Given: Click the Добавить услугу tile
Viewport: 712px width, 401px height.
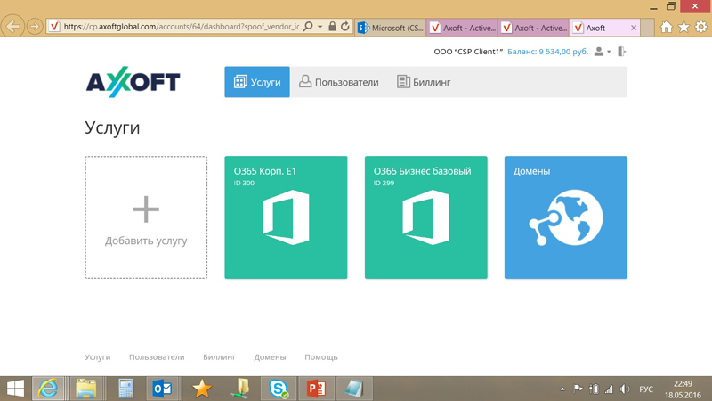Looking at the screenshot, I should click(x=146, y=217).
